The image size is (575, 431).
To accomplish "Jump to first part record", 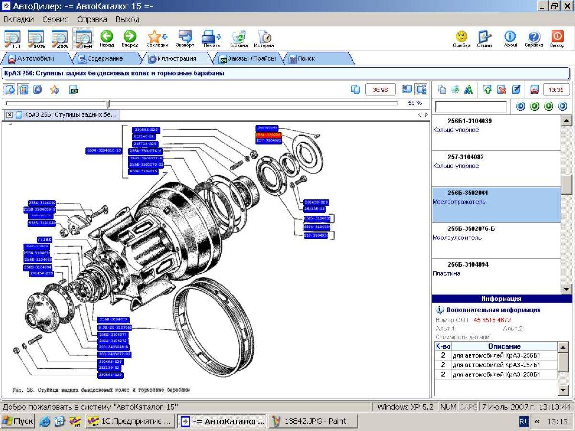I will pos(520,106).
